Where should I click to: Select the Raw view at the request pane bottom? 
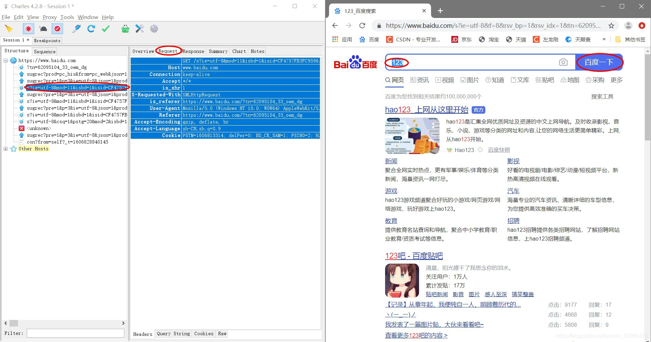pyautogui.click(x=222, y=334)
